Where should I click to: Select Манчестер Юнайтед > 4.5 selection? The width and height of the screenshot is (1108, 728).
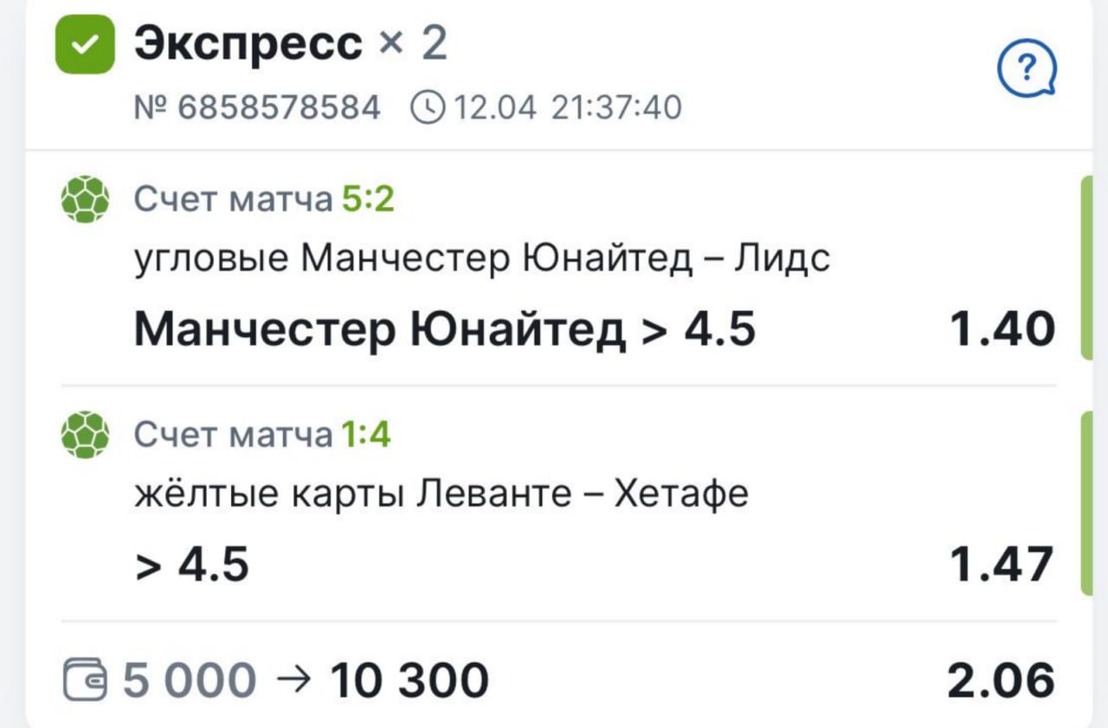pyautogui.click(x=445, y=329)
